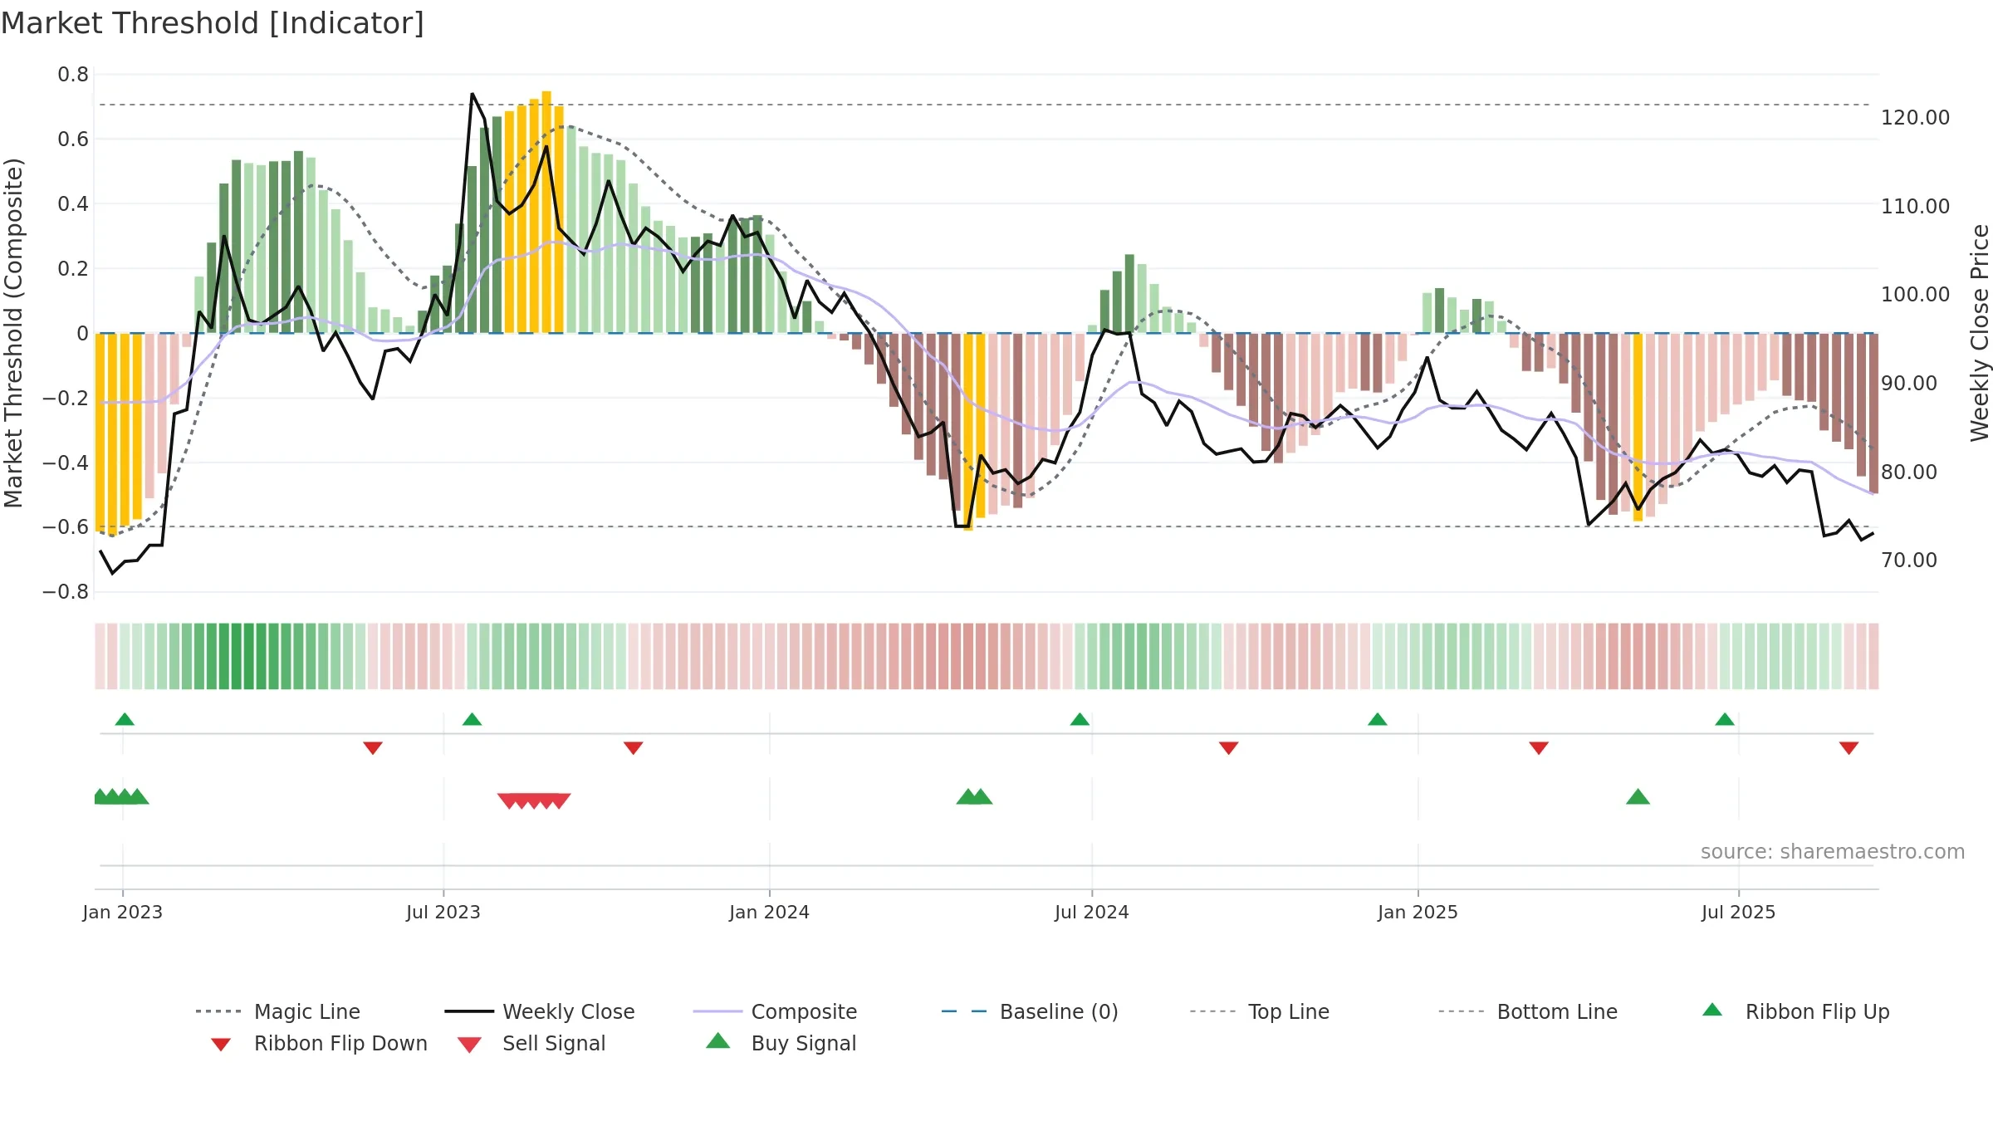Click the Ribbon Flip Up triangle just before Jul 2025

pyautogui.click(x=1725, y=719)
